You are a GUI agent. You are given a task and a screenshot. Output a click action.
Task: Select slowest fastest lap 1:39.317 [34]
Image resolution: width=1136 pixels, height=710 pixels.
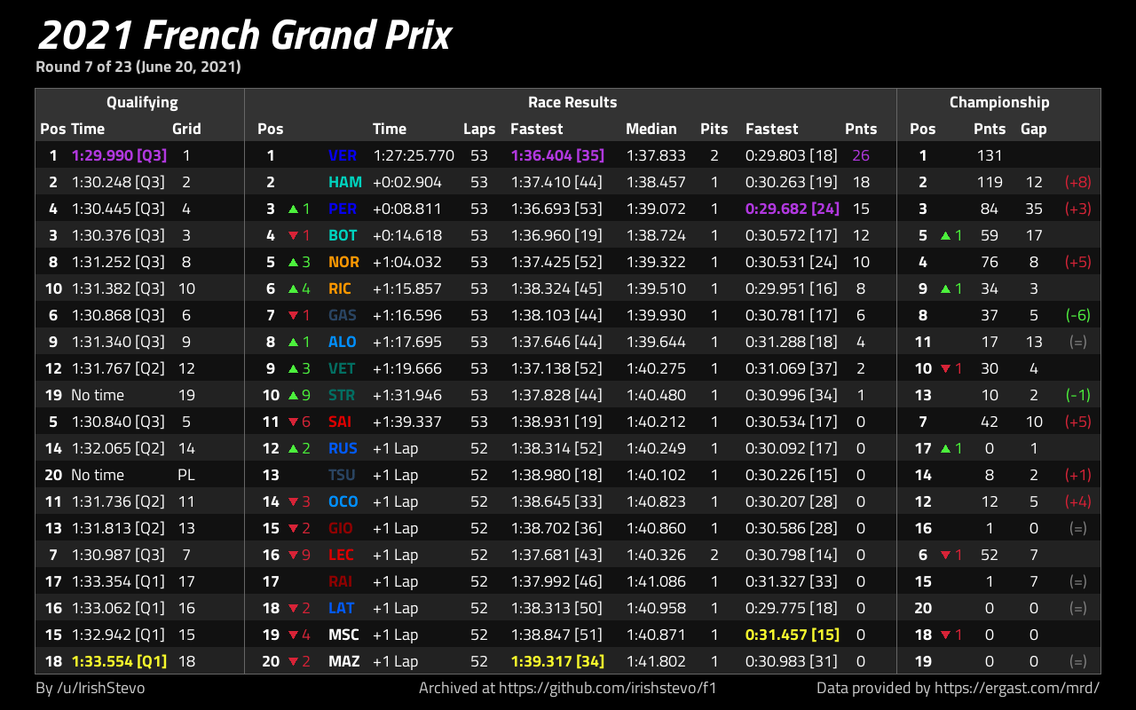pos(557,661)
